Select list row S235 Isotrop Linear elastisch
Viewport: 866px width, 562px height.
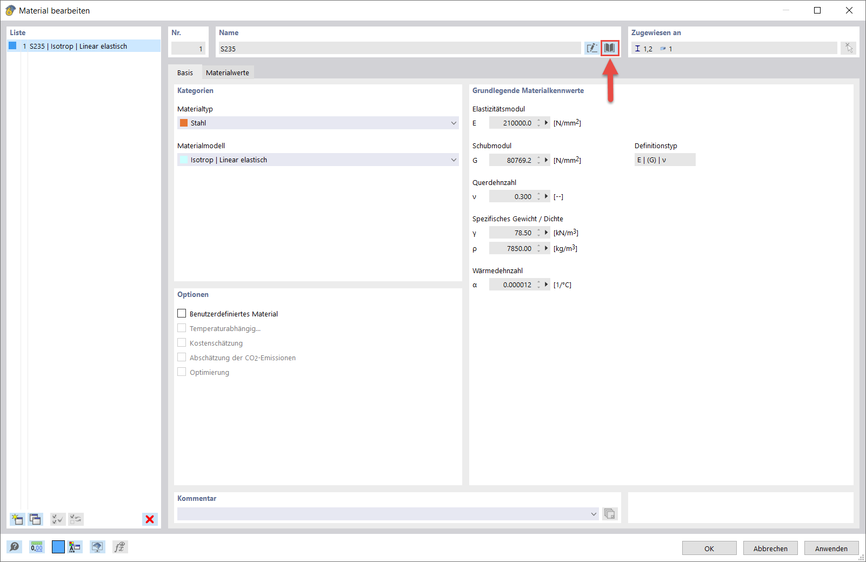84,46
